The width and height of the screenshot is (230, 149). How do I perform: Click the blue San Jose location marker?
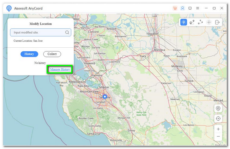click(x=105, y=97)
